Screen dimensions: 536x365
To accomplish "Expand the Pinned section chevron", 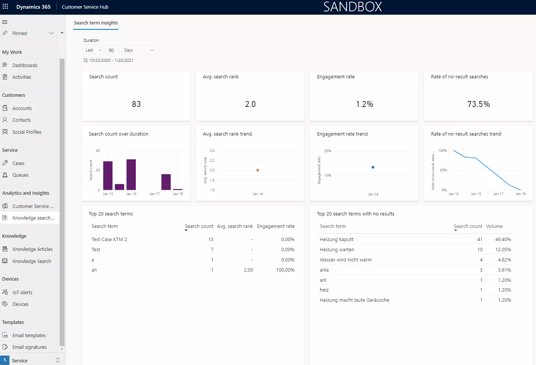I will pyautogui.click(x=51, y=33).
